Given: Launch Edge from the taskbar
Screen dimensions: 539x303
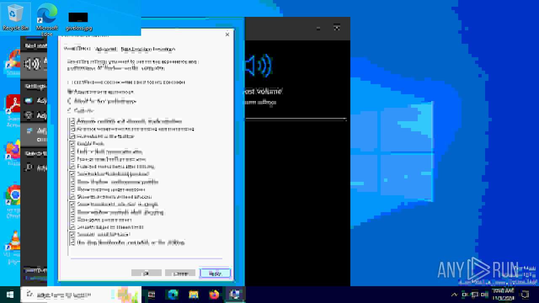Looking at the screenshot, I should (173, 295).
